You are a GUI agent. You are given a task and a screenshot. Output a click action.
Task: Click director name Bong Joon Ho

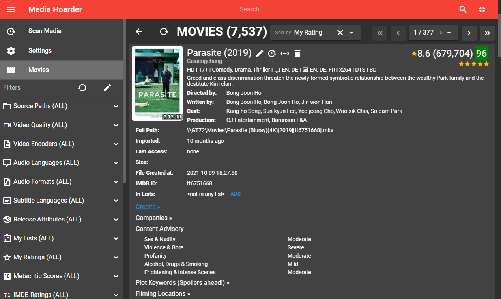244,93
